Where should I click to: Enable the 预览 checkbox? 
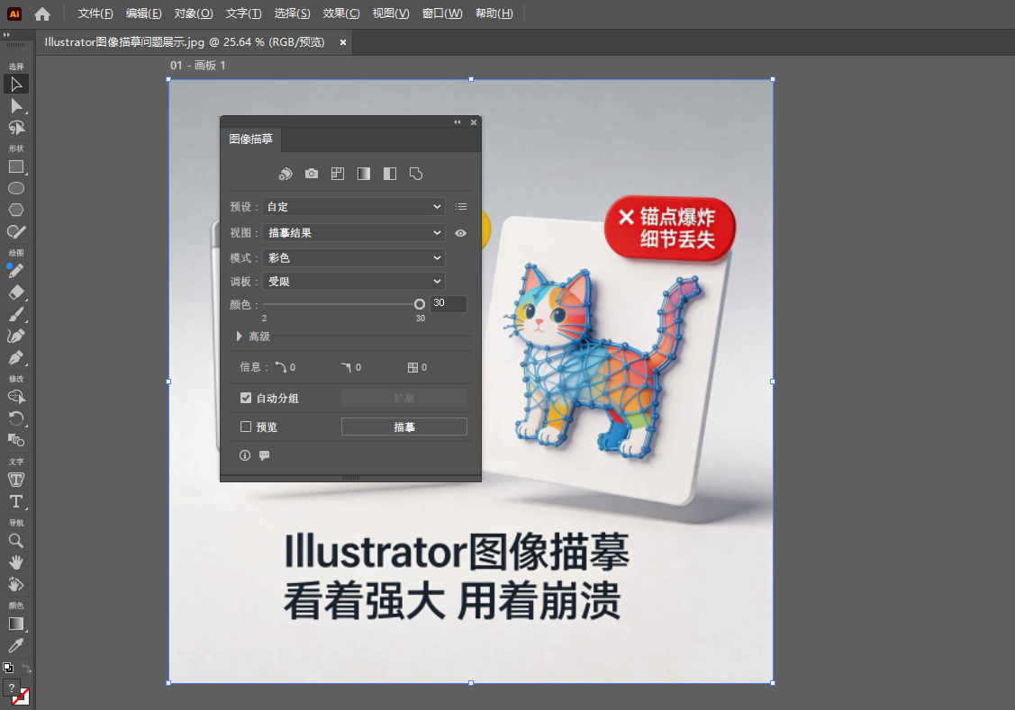point(246,427)
